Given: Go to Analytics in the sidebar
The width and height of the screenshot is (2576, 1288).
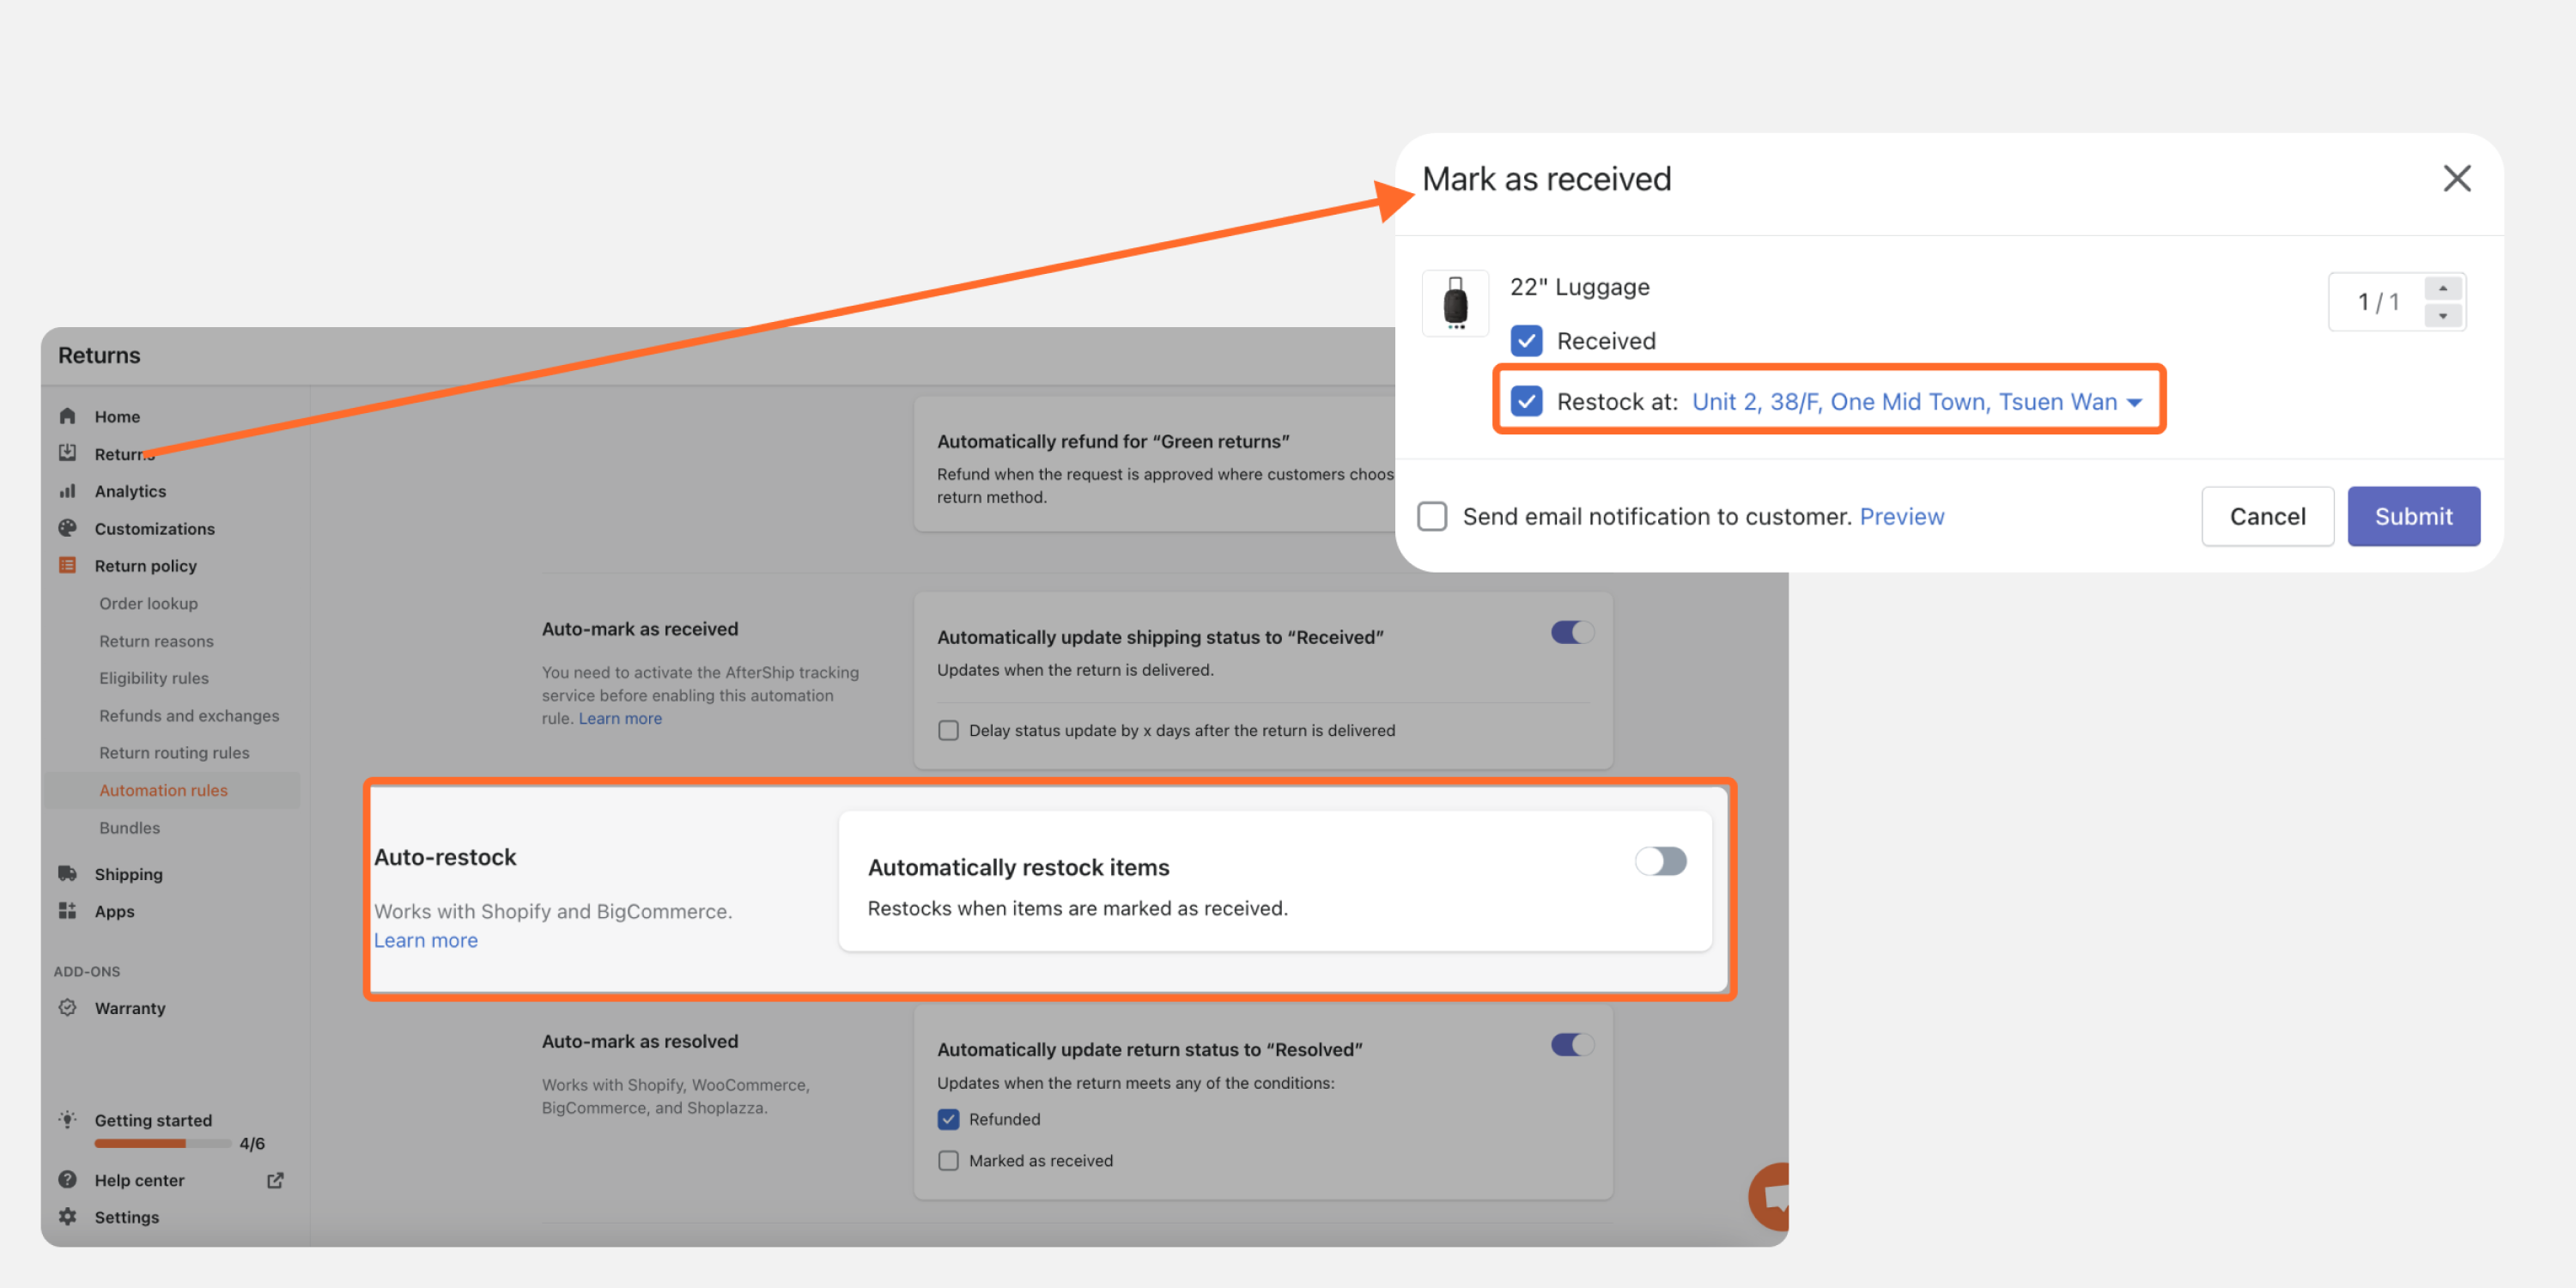Looking at the screenshot, I should coord(130,491).
